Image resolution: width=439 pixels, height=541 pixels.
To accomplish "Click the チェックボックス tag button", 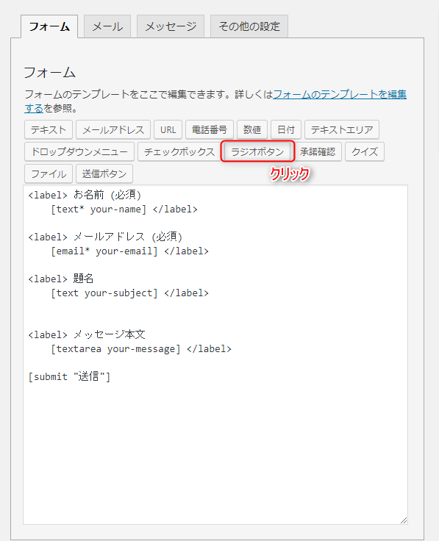I will point(179,152).
